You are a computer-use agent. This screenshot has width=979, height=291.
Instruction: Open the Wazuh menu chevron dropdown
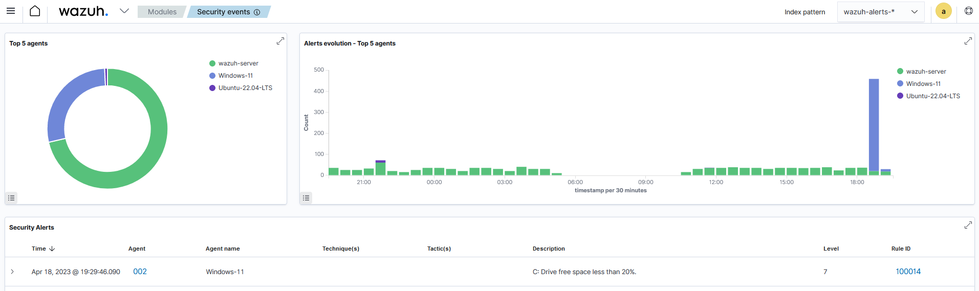tap(124, 11)
